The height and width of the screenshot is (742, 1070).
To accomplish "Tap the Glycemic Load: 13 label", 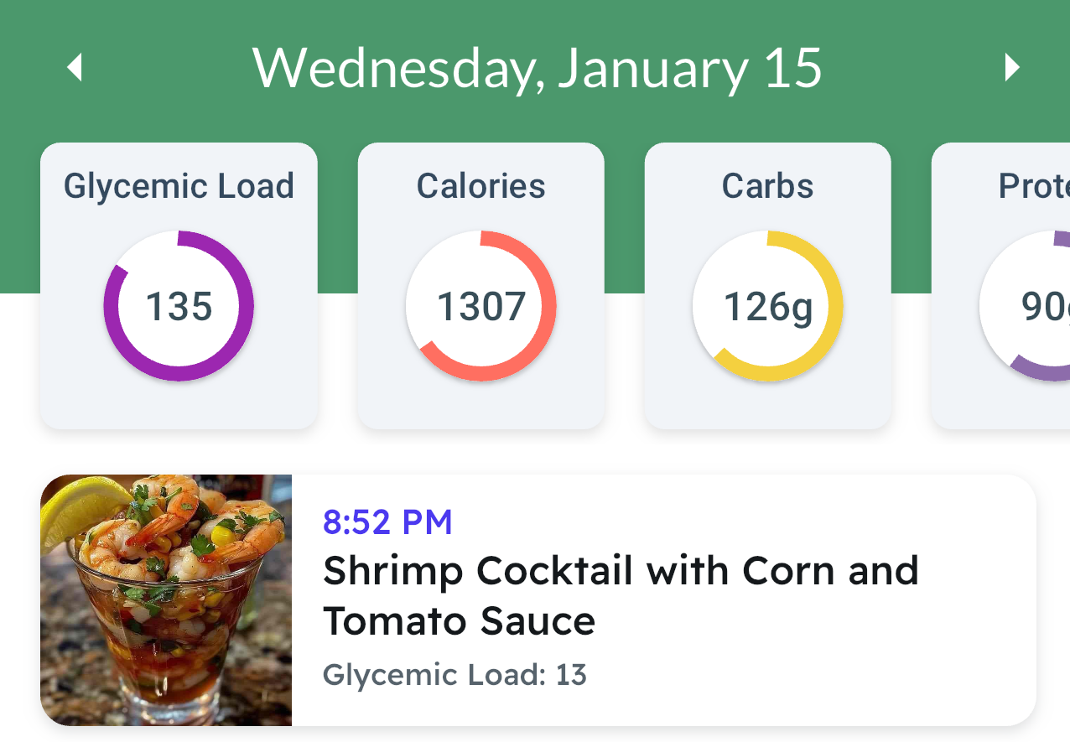I will [x=454, y=675].
